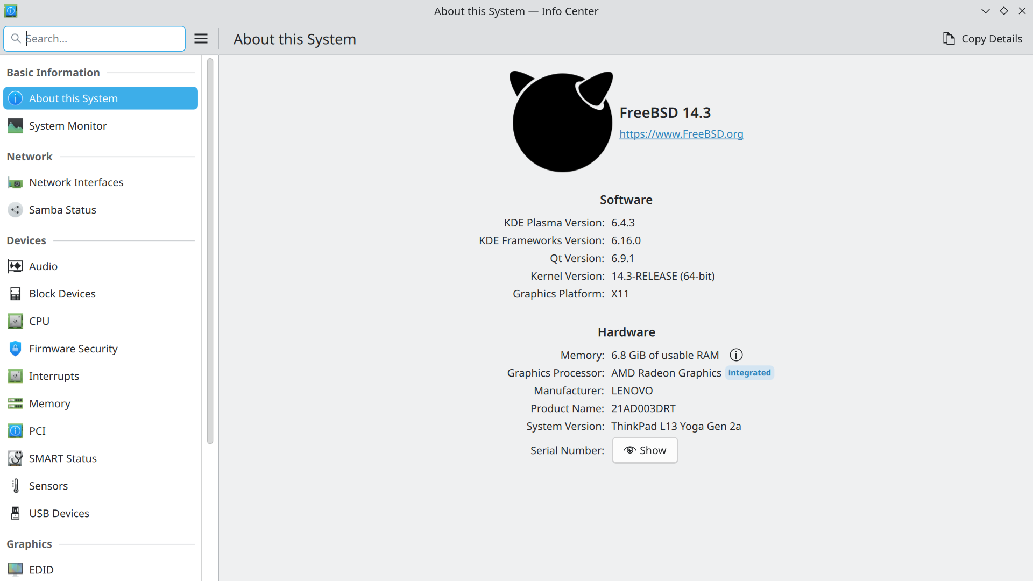Click the sidebar vertical scrollbar
This screenshot has width=1033, height=581.
(210, 251)
